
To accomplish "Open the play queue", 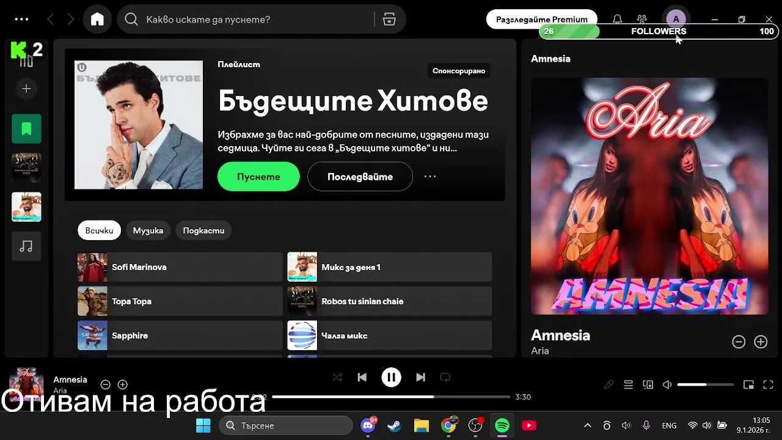I will tap(628, 384).
